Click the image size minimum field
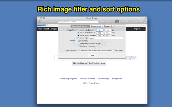Image resolution: width=172 pixels, height=107 pixels. [100, 30]
